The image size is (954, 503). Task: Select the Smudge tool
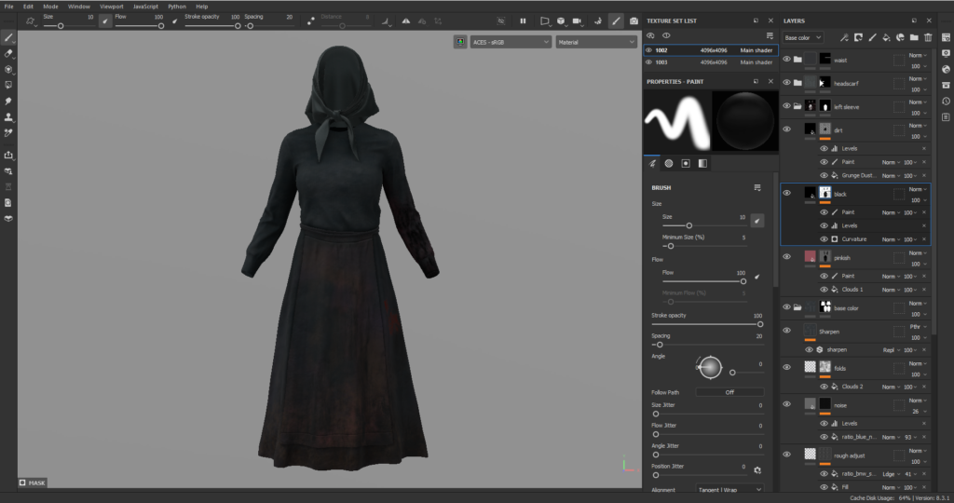[8, 101]
